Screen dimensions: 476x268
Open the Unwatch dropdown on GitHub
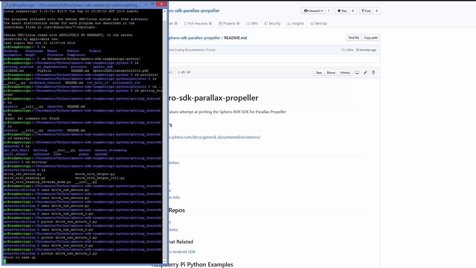tap(313, 11)
